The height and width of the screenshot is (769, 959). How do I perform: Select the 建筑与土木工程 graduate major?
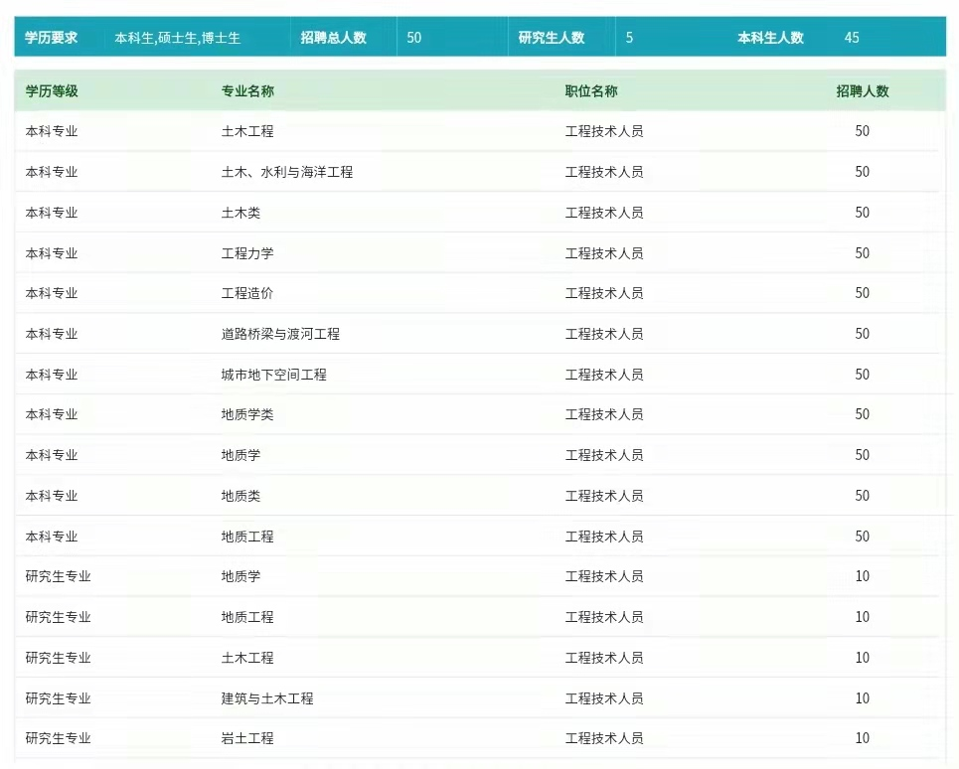click(266, 698)
